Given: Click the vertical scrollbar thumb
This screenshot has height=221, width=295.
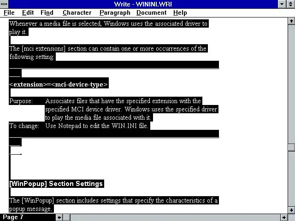Looking at the screenshot, I should 291,147.
